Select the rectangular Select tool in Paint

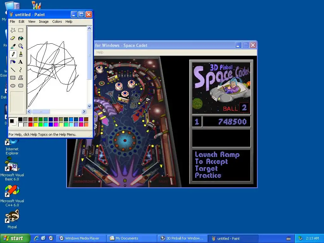(21, 30)
